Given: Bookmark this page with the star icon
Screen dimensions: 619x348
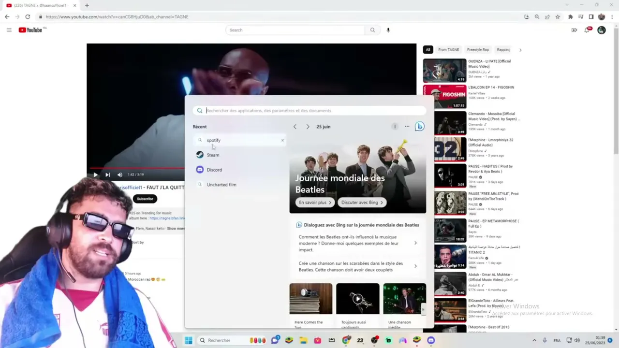Looking at the screenshot, I should (x=558, y=17).
